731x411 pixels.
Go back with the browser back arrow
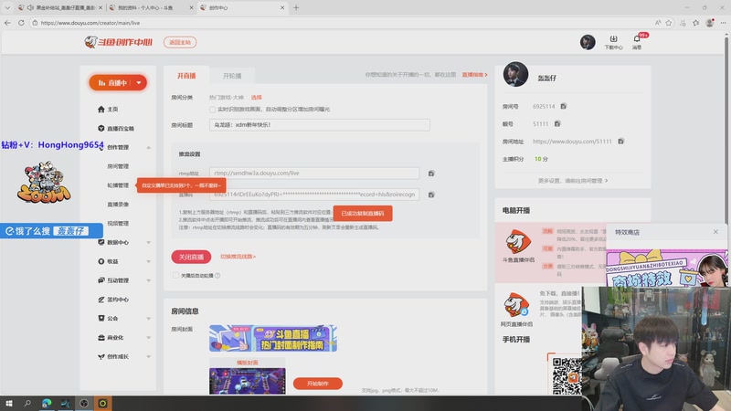pyautogui.click(x=7, y=22)
